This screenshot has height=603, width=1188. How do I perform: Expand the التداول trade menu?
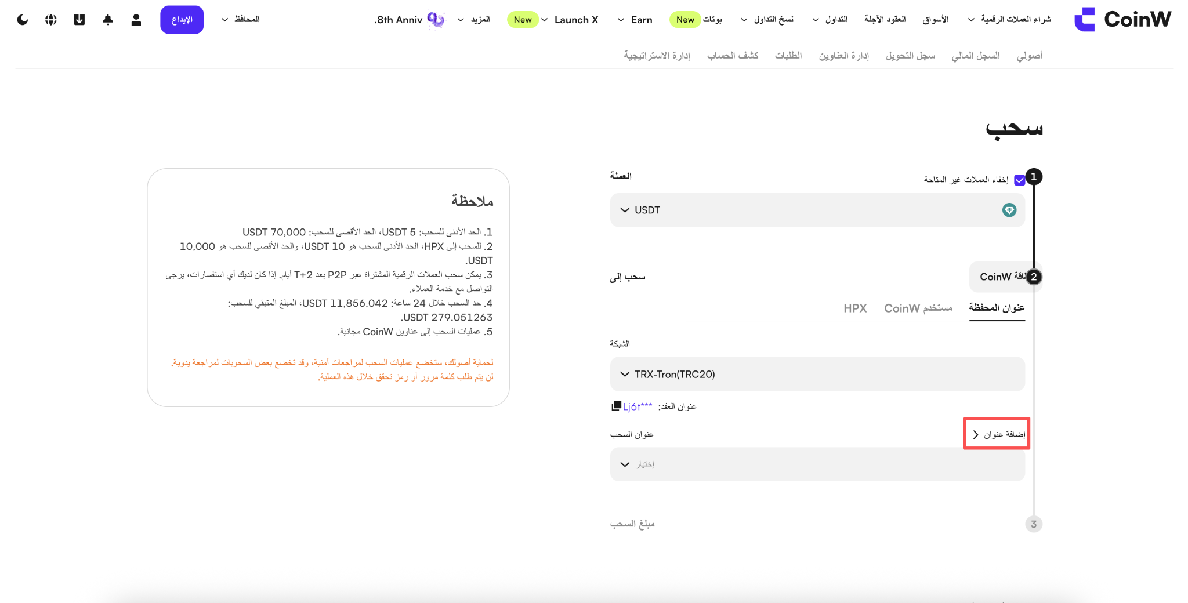tap(830, 20)
